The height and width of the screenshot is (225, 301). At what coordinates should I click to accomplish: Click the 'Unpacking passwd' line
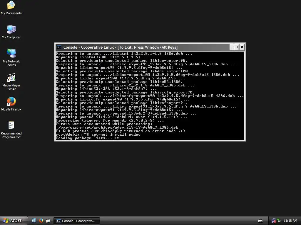[121, 117]
